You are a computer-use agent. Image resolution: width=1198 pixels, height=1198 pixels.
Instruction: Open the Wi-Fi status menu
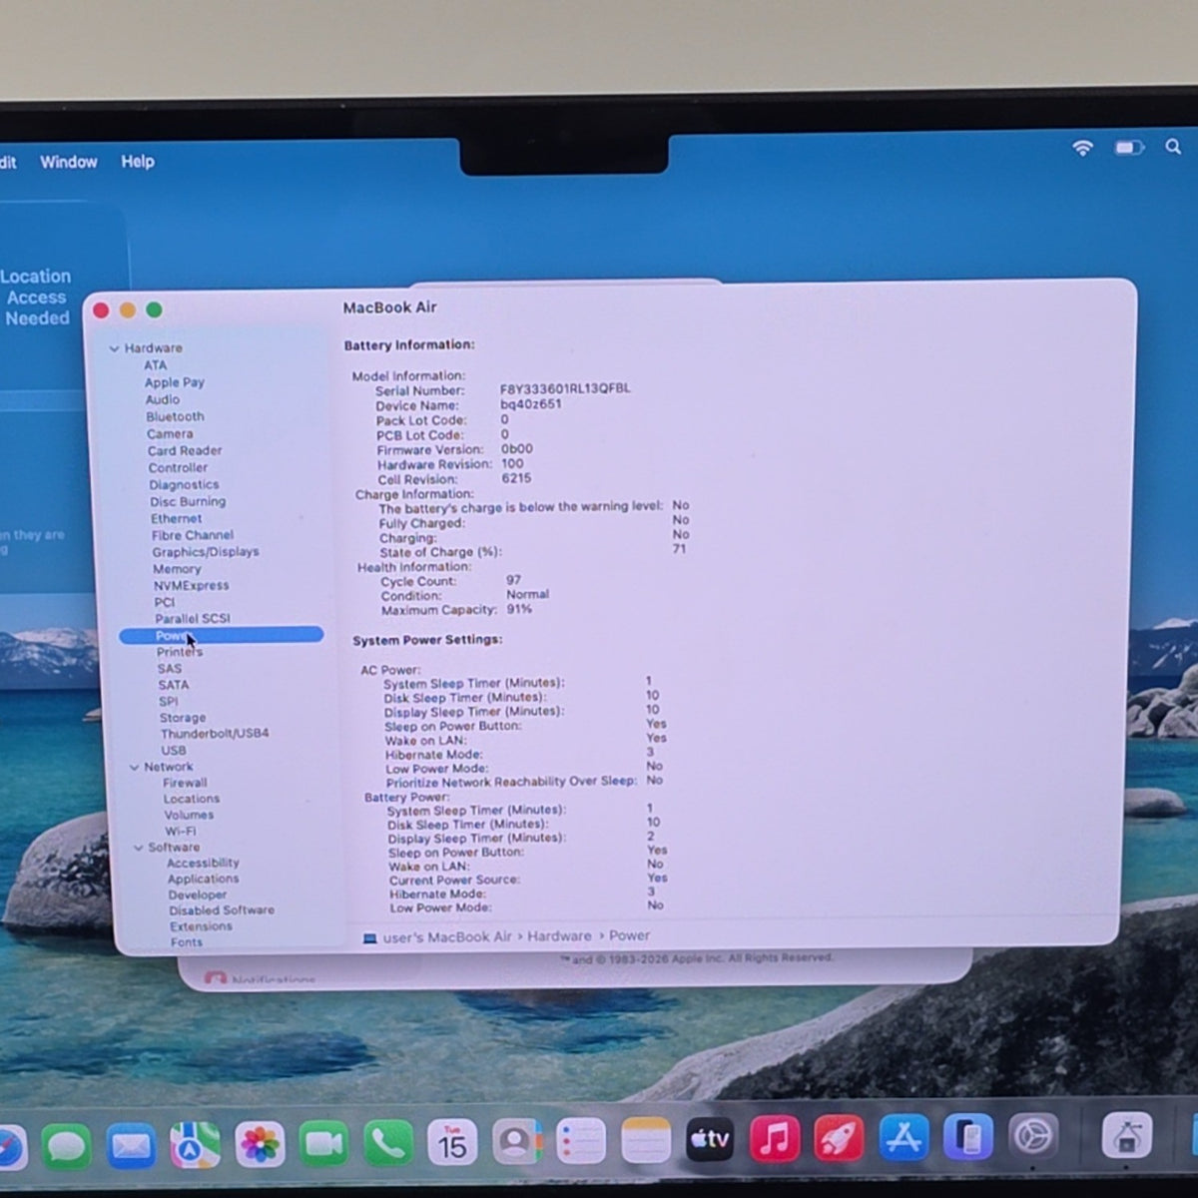1082,148
